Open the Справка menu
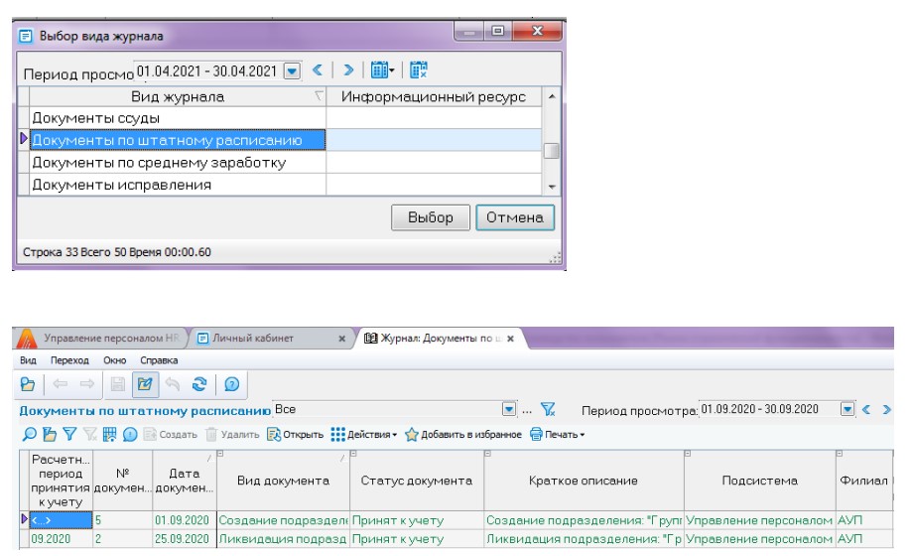Screen dimensions: 912x556 coord(159,360)
